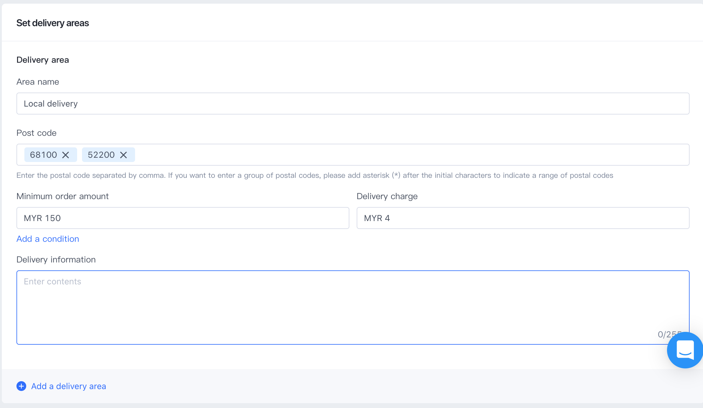Click the 52200 post code chip text
703x408 pixels.
[101, 155]
